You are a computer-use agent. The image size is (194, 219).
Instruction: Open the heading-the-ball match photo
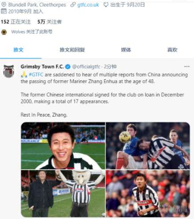point(148,146)
